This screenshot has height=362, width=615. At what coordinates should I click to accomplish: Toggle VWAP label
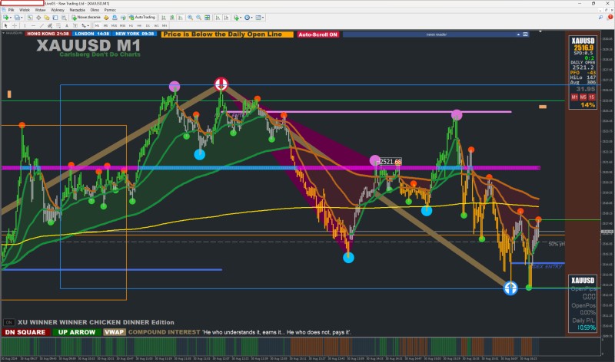coord(114,332)
